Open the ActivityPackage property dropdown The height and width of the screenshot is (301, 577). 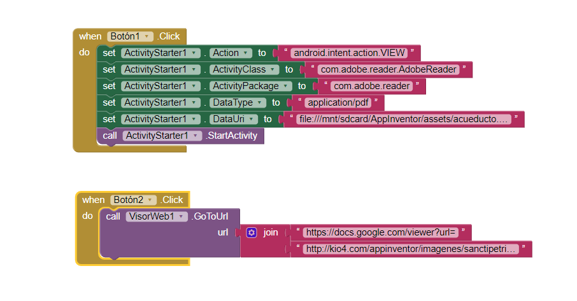286,86
